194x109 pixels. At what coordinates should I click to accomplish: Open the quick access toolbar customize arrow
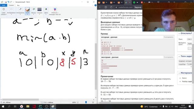pos(13,2)
